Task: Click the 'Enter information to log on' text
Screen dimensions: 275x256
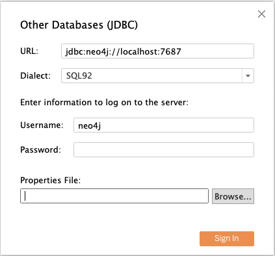Action: 104,102
